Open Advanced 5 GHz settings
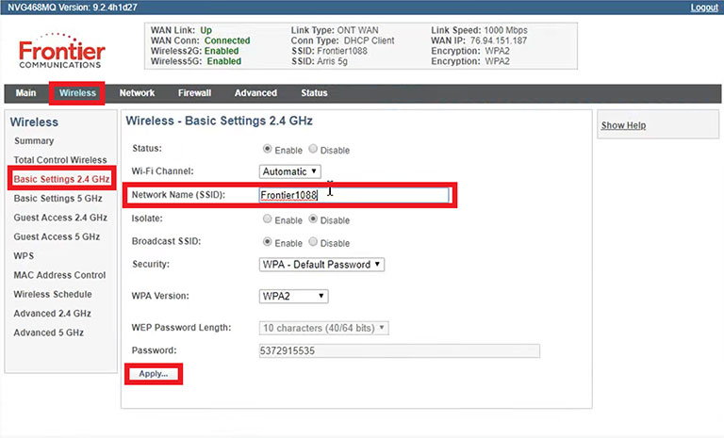This screenshot has height=438, width=724. [48, 333]
